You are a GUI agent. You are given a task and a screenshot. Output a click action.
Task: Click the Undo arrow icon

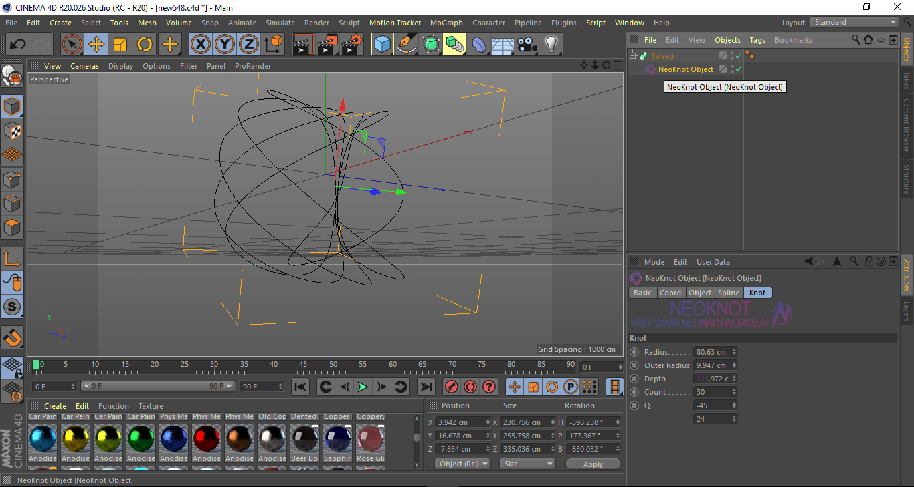pos(17,45)
